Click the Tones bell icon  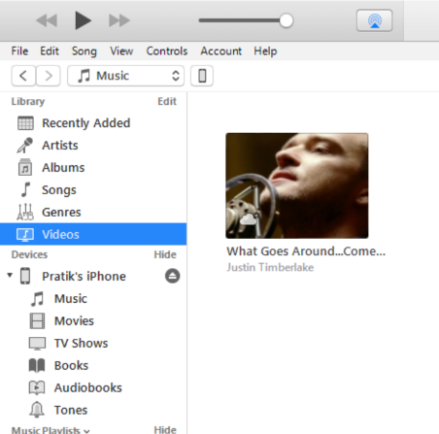point(37,410)
